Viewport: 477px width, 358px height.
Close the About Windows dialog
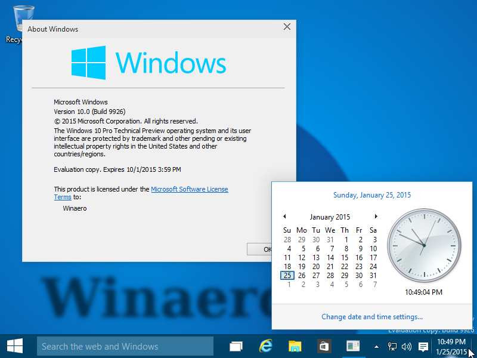click(287, 27)
